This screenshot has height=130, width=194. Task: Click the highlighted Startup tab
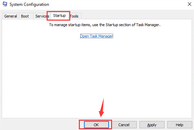point(59,15)
